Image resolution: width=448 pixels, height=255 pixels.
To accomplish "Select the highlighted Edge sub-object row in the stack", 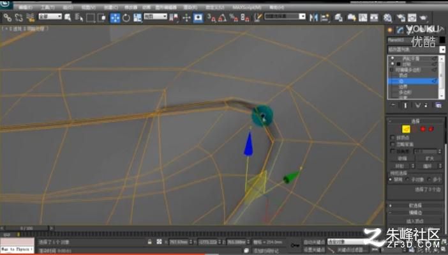I will pos(412,81).
